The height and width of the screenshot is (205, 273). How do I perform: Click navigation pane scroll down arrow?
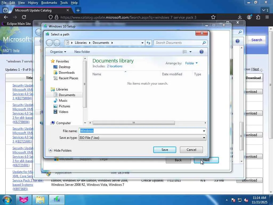click(x=85, y=123)
